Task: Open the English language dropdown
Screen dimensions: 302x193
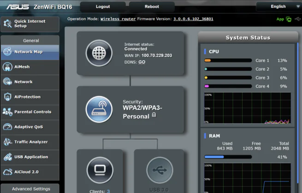Action: point(278,6)
